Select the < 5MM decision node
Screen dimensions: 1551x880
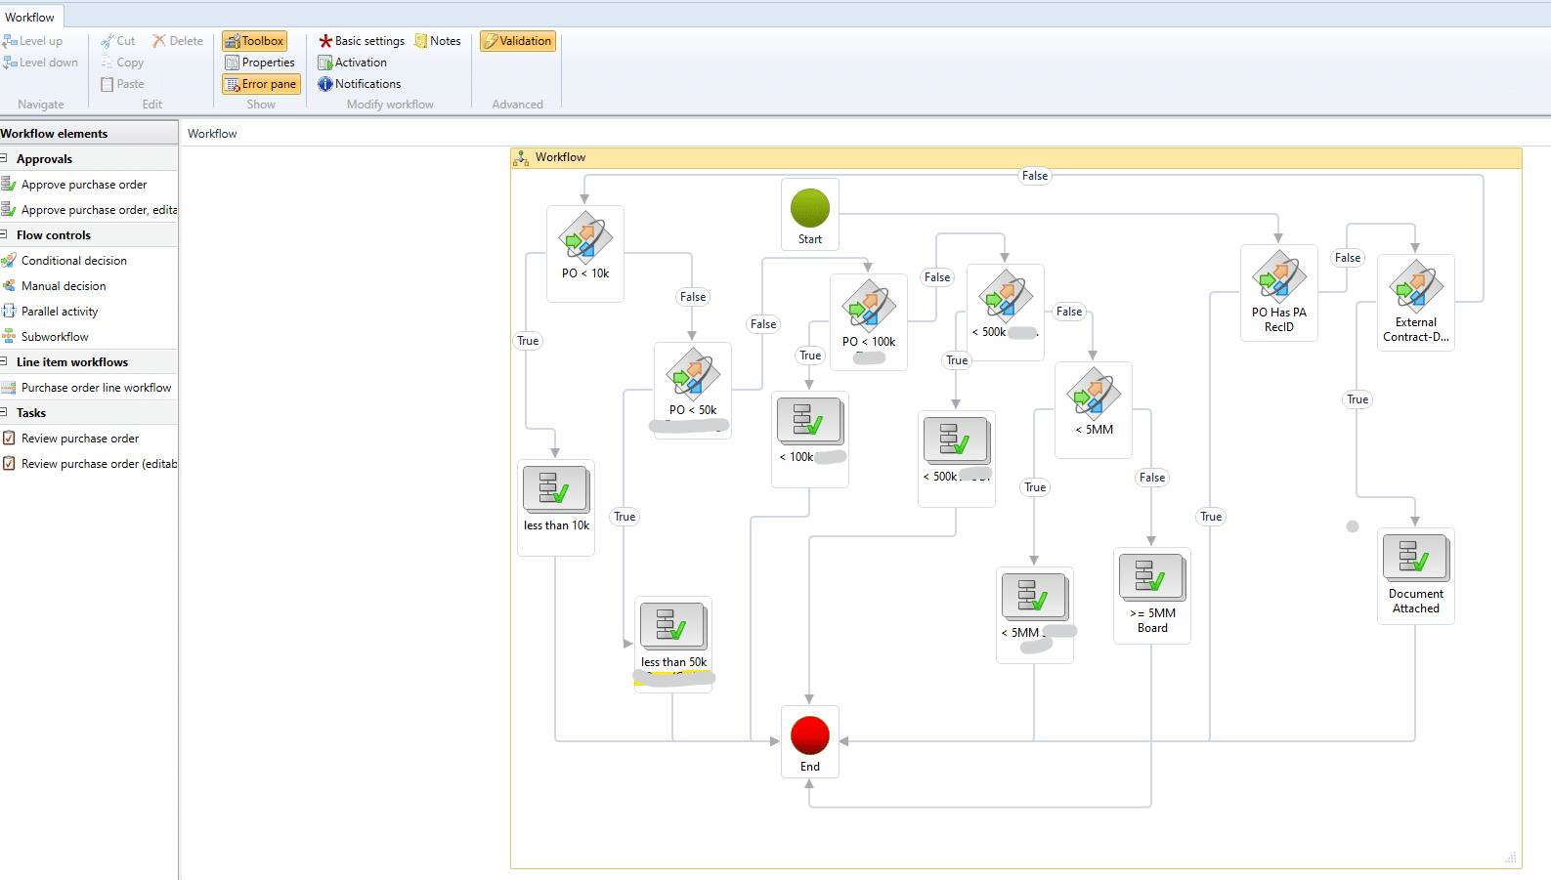tap(1093, 396)
